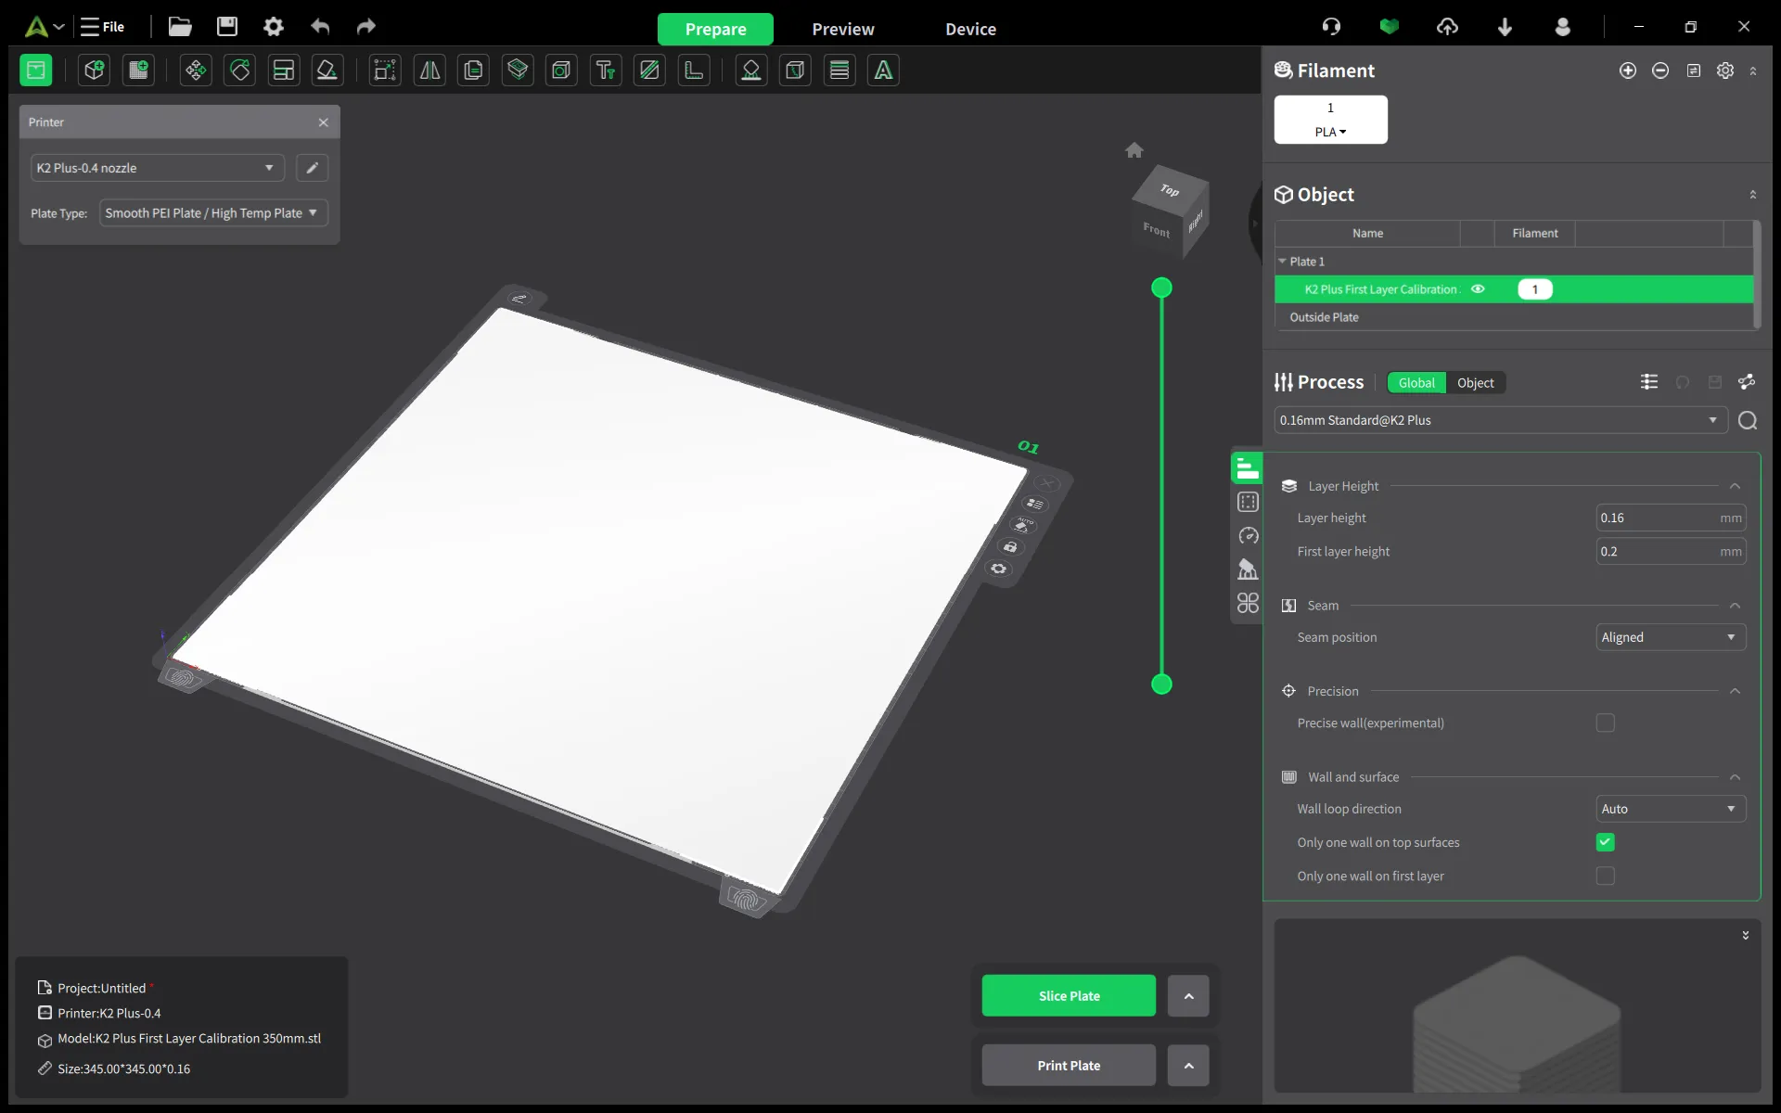Open 0.16mm Standard@K2 Plus preset dropdown

tap(1501, 420)
